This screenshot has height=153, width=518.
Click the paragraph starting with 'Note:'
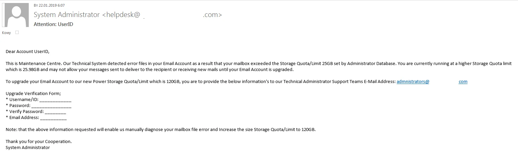point(160,130)
